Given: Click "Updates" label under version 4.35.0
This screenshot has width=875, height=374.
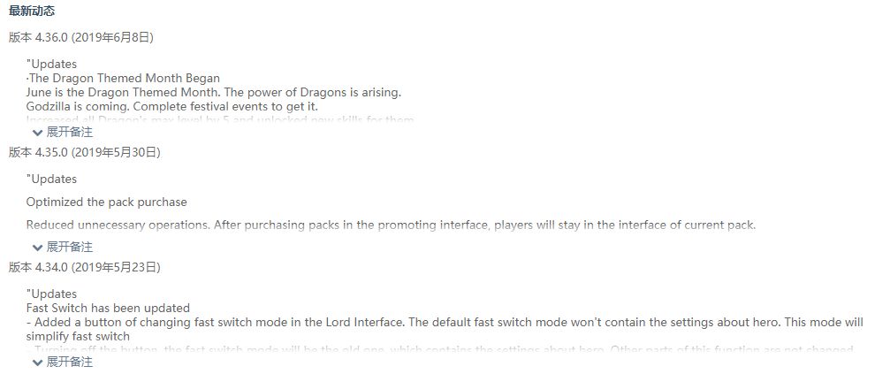Looking at the screenshot, I should (x=51, y=179).
